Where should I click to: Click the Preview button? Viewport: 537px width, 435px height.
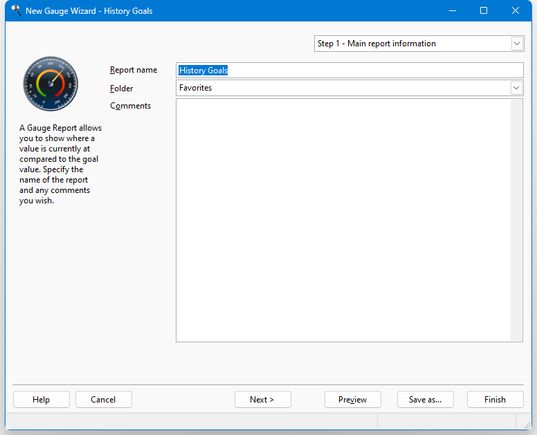353,400
